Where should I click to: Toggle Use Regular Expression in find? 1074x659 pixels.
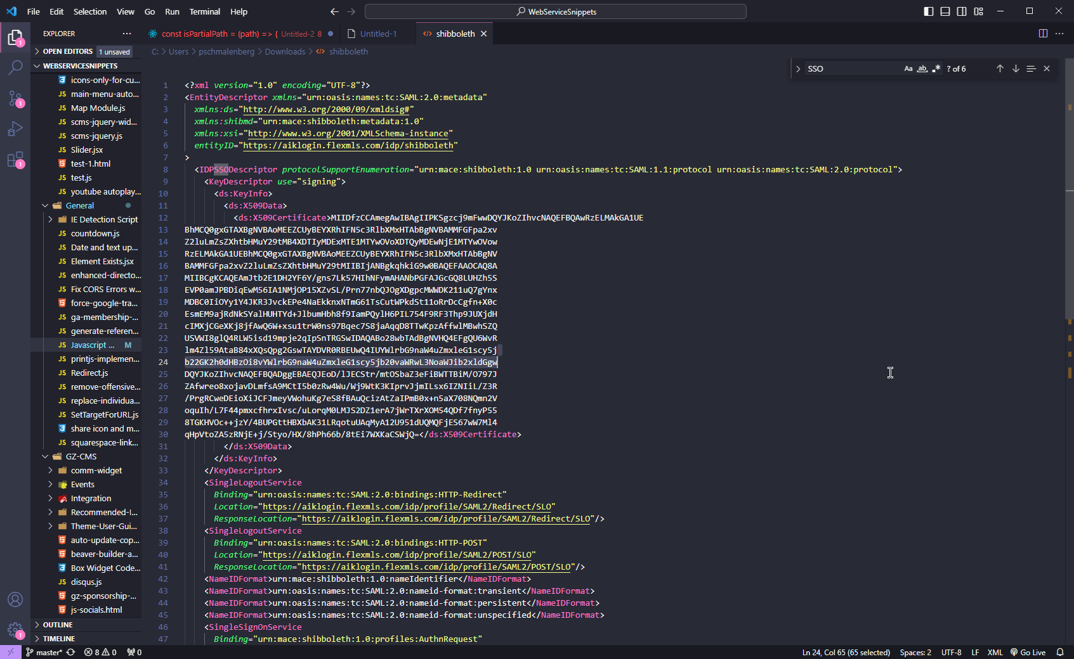point(936,68)
